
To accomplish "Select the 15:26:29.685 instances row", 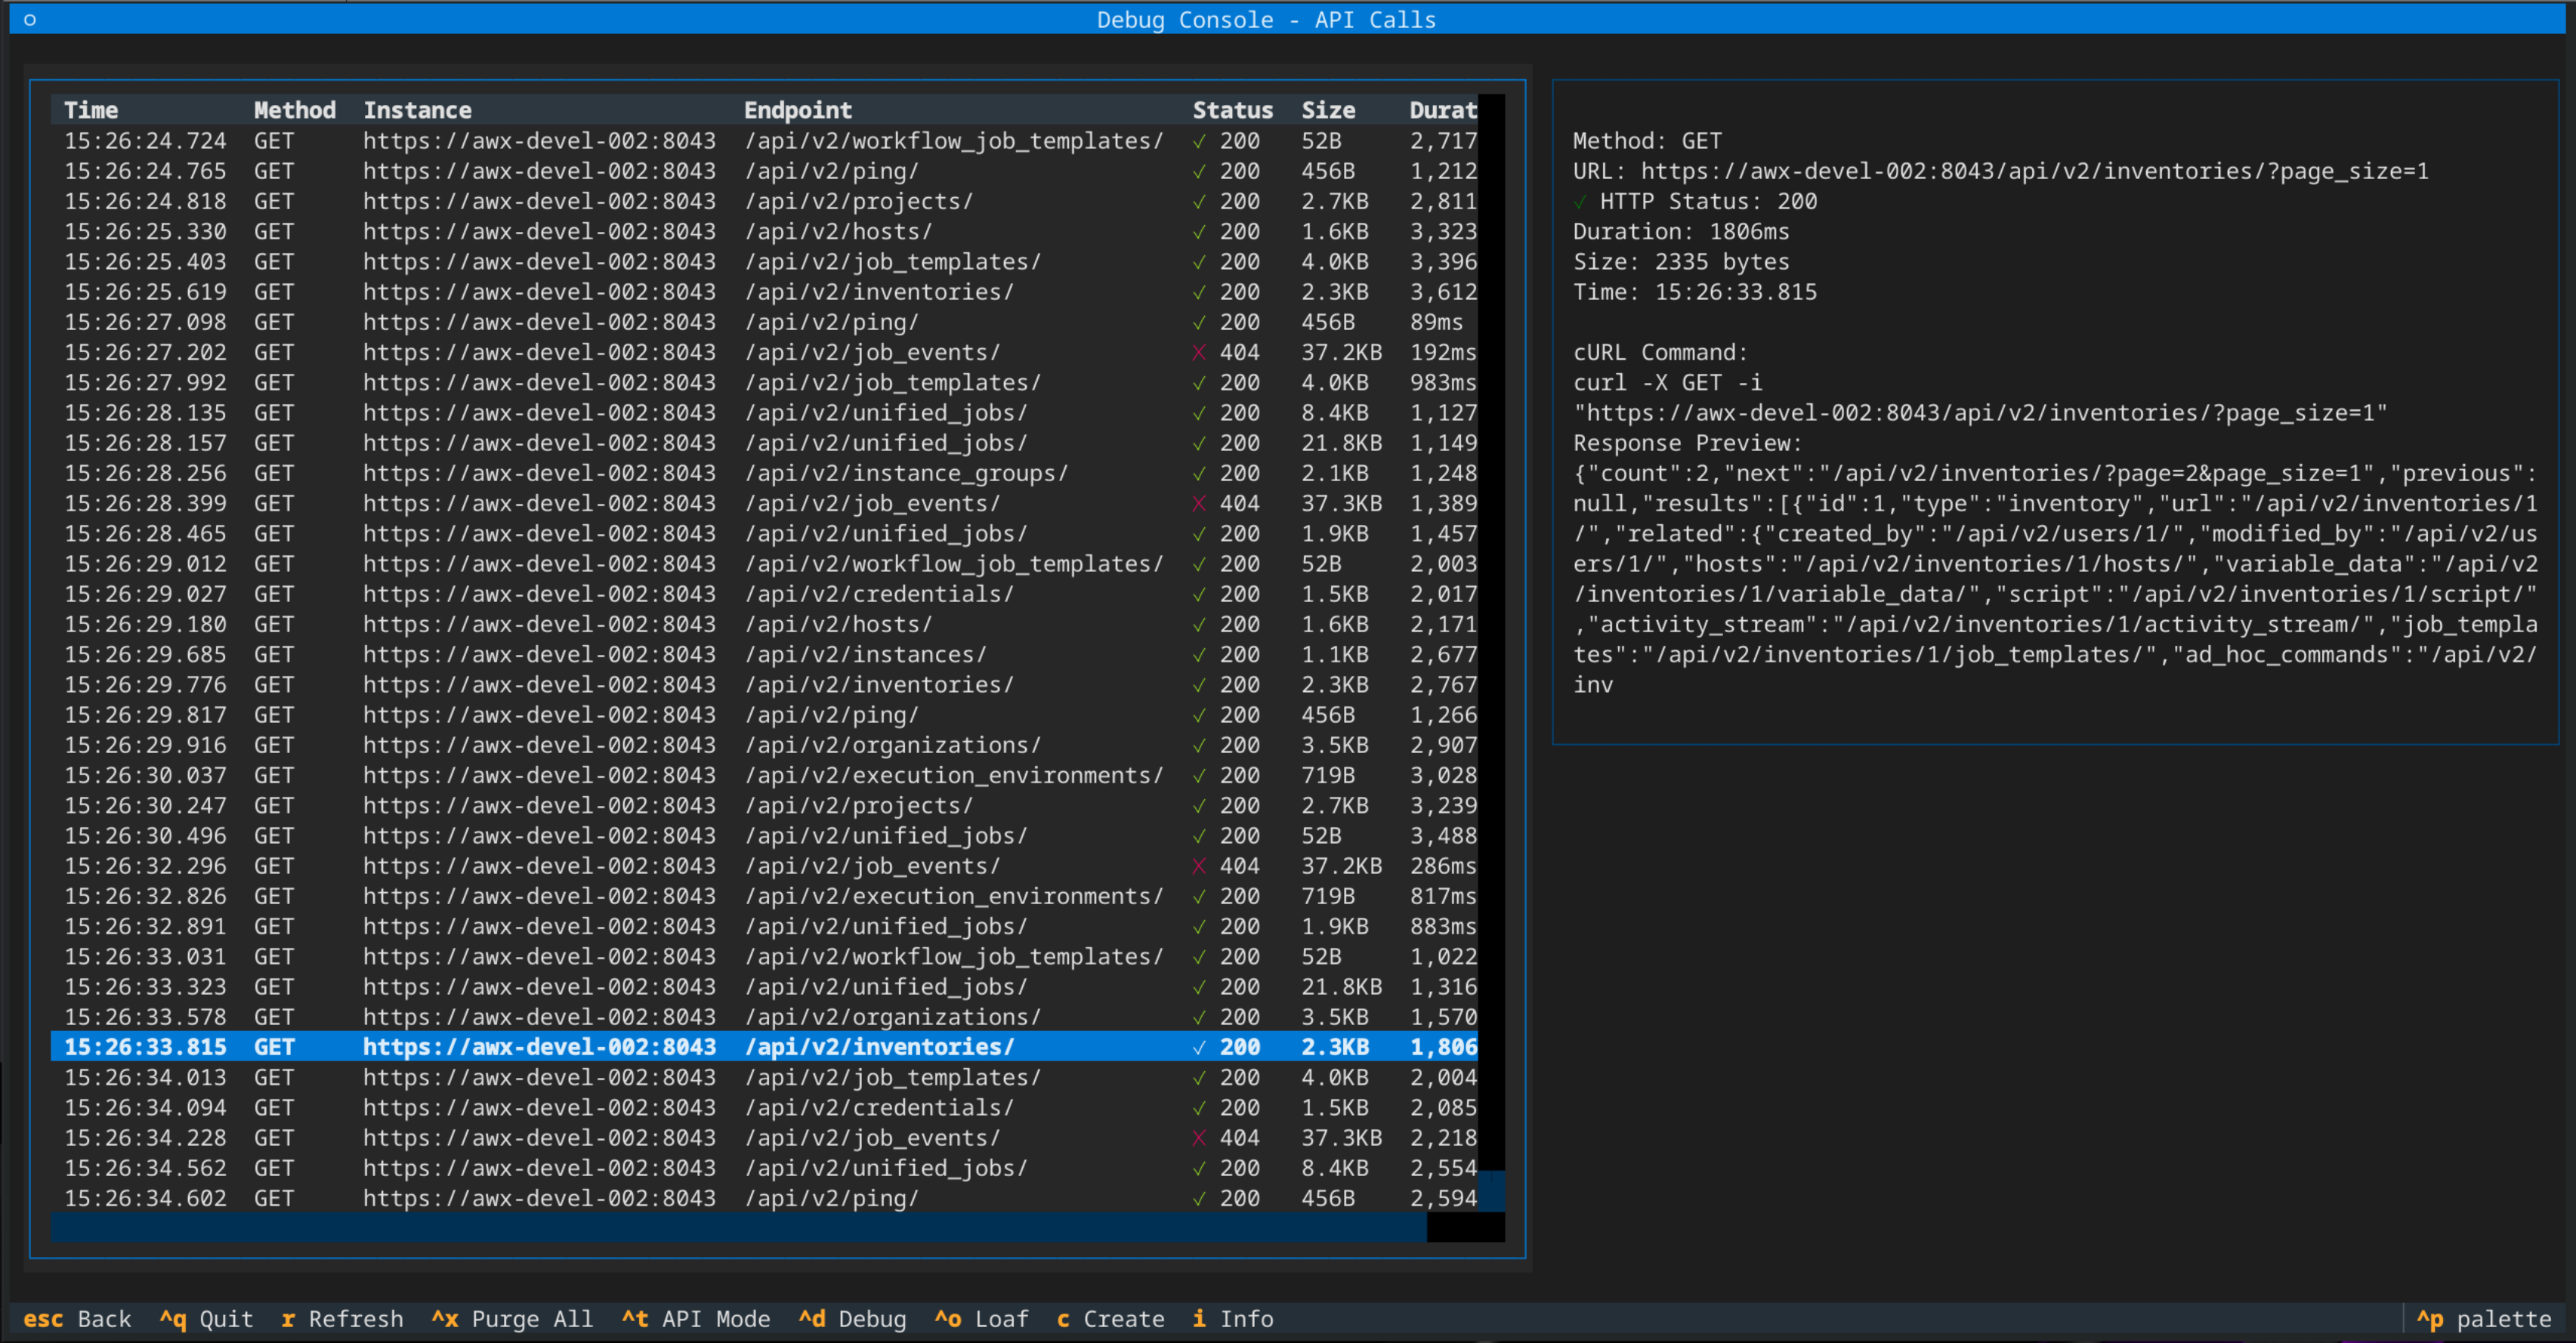I will tap(764, 654).
